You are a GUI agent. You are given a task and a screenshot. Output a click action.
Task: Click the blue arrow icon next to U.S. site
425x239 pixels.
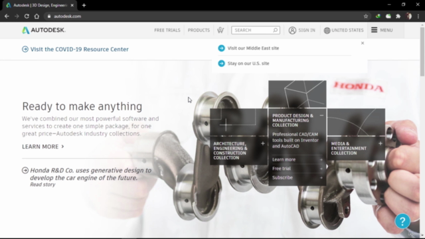click(x=221, y=63)
